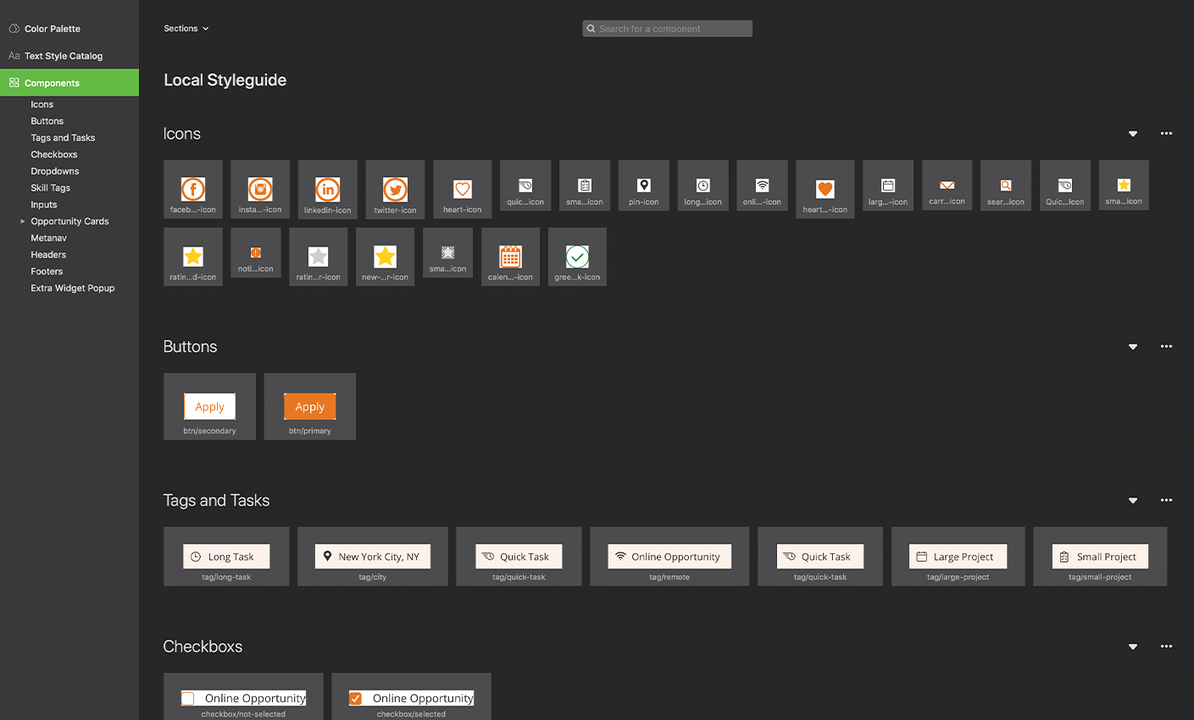Click the Color Palette sidebar icon

point(14,29)
